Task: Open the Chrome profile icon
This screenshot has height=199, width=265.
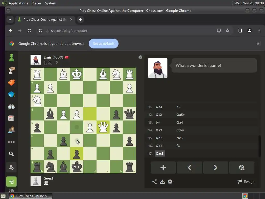Action: 250,31
